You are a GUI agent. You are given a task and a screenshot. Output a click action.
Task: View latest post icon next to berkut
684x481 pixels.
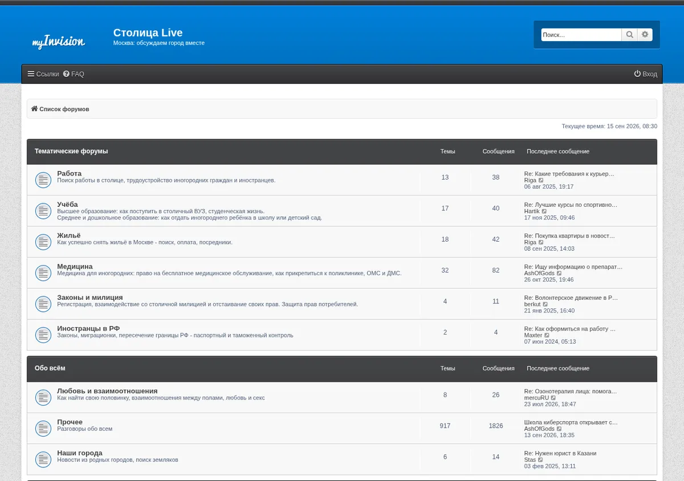(x=545, y=304)
